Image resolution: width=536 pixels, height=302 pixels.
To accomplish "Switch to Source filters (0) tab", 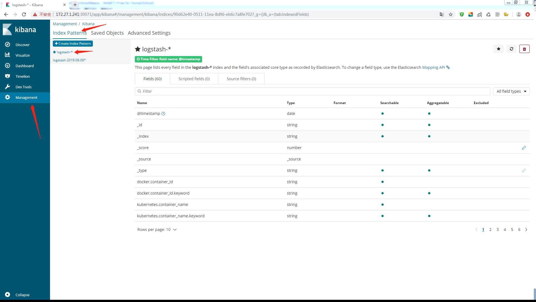I will click(x=241, y=79).
